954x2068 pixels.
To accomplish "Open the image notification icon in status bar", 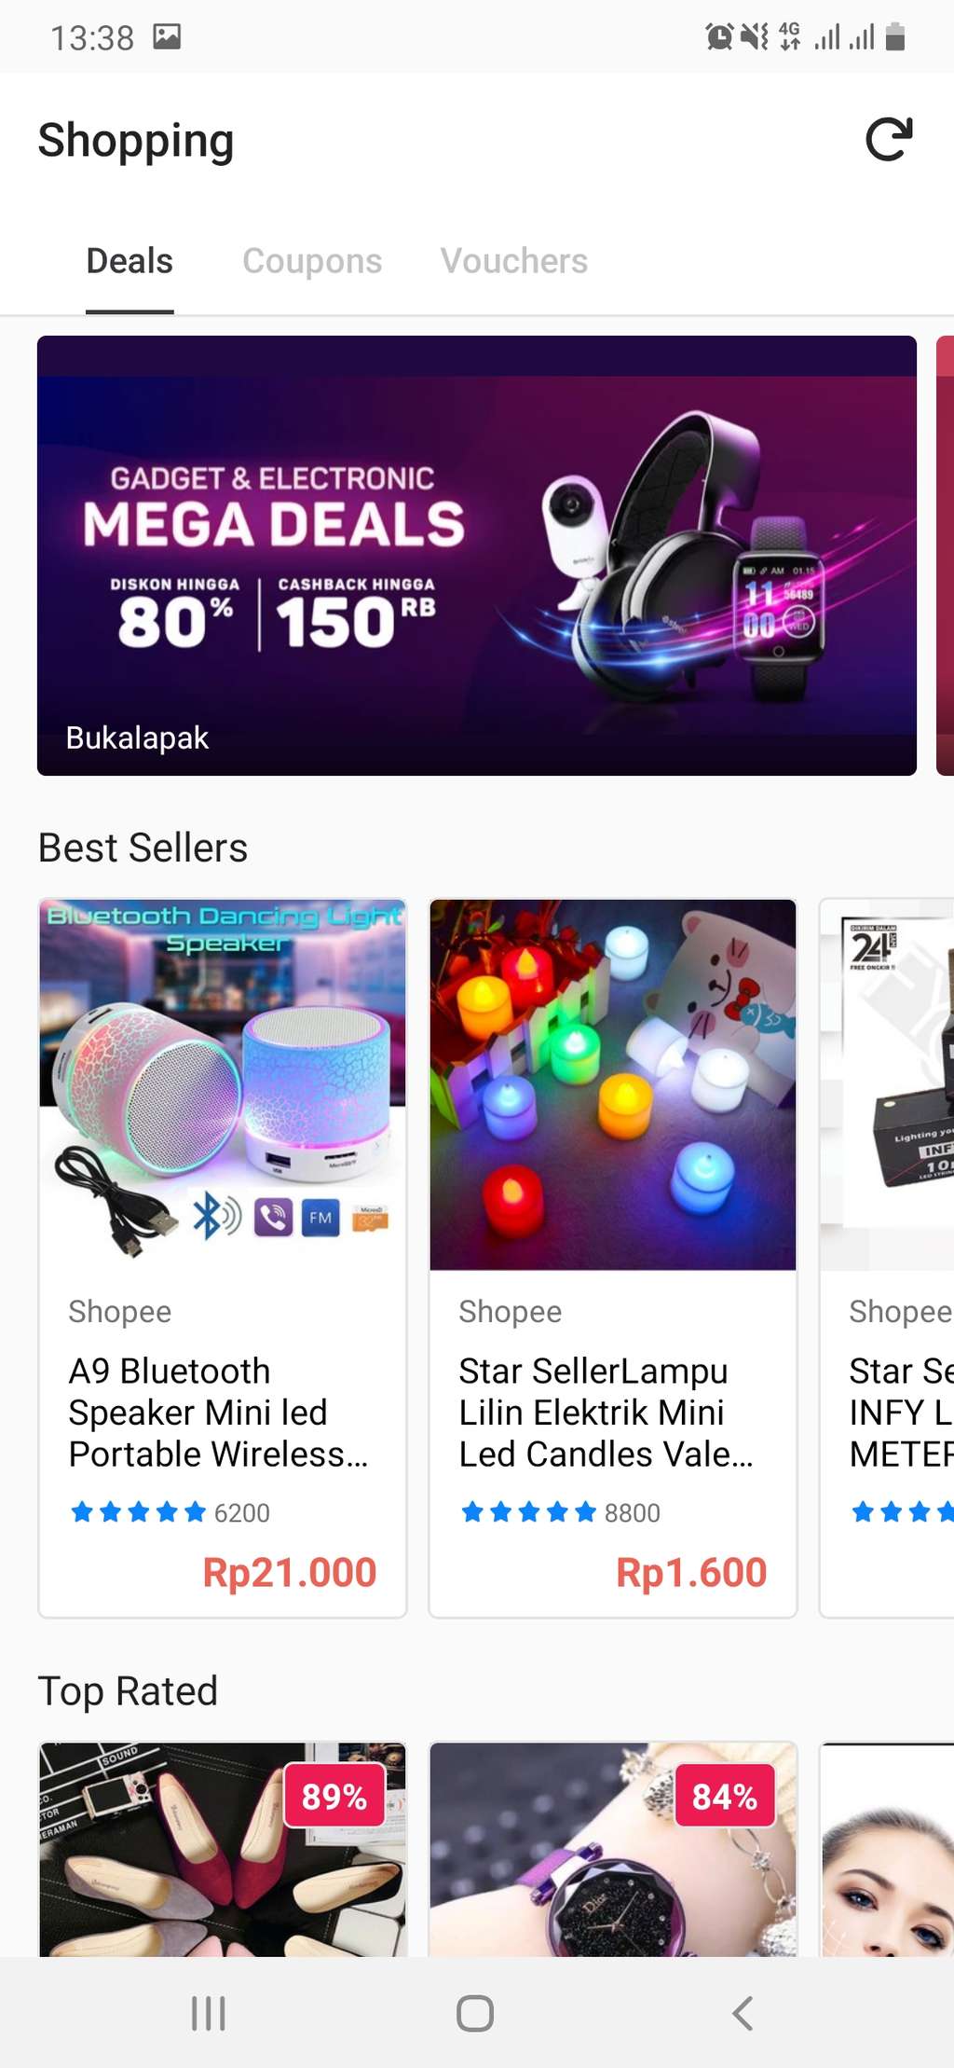I will click(x=167, y=37).
